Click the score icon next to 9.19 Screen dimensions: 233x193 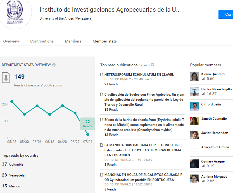tap(204, 166)
